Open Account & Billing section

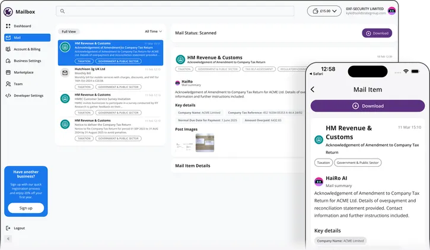pyautogui.click(x=27, y=49)
